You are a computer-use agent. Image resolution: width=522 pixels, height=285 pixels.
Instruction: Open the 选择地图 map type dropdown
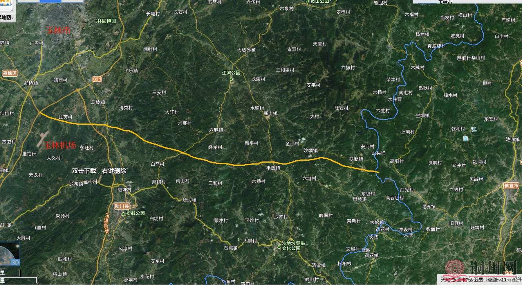(x=7, y=18)
